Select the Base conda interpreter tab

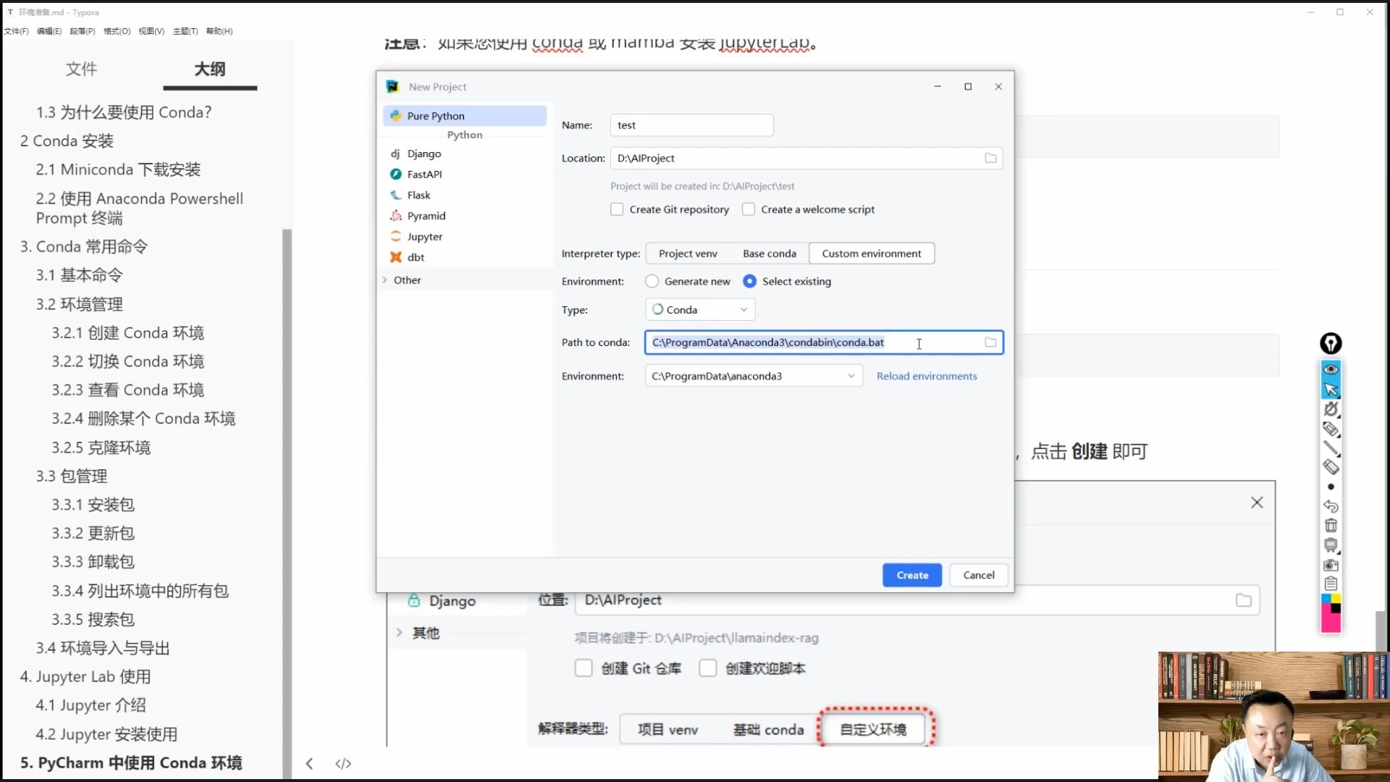(x=769, y=253)
